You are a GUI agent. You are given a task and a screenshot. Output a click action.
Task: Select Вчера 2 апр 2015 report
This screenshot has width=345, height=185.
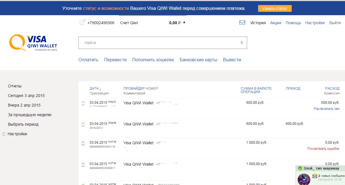click(x=24, y=105)
